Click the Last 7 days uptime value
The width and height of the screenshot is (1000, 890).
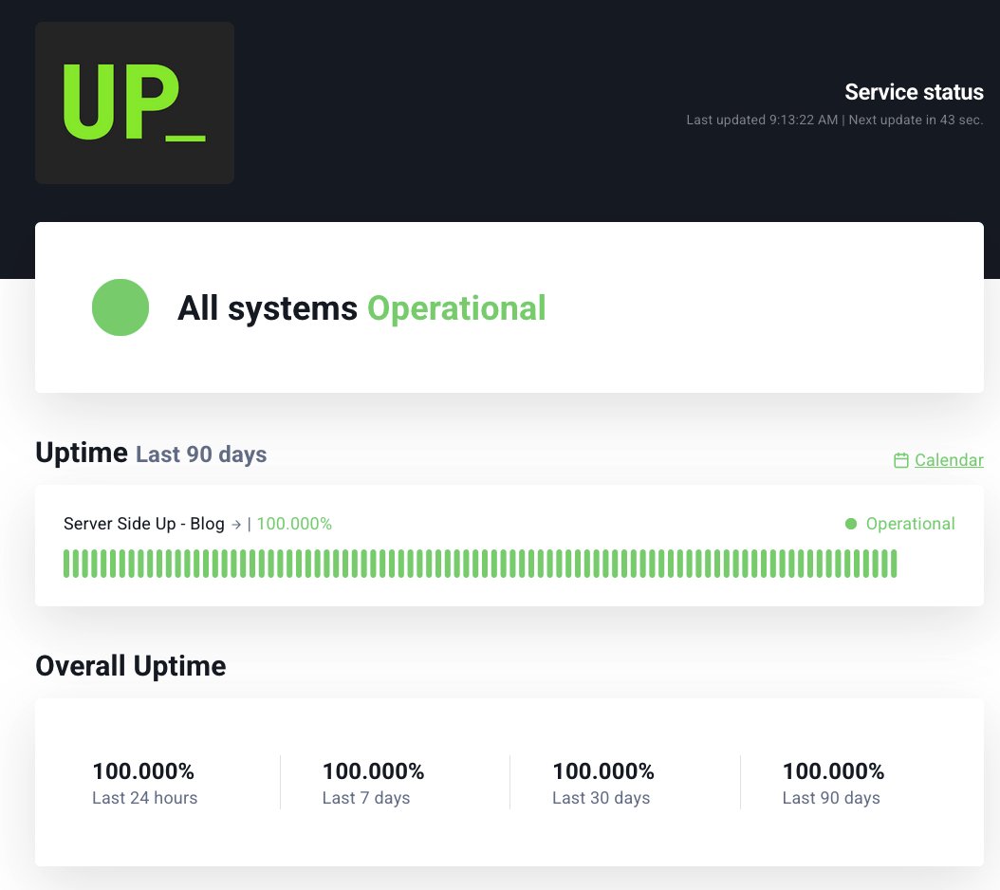(374, 771)
